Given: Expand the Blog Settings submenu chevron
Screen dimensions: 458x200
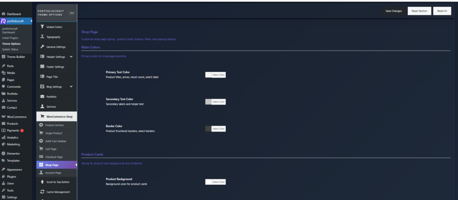Looking at the screenshot, I should pyautogui.click(x=71, y=86).
